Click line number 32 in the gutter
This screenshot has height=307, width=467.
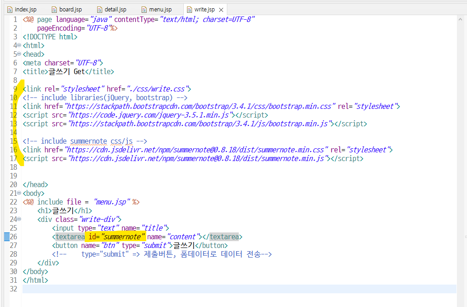[13, 289]
